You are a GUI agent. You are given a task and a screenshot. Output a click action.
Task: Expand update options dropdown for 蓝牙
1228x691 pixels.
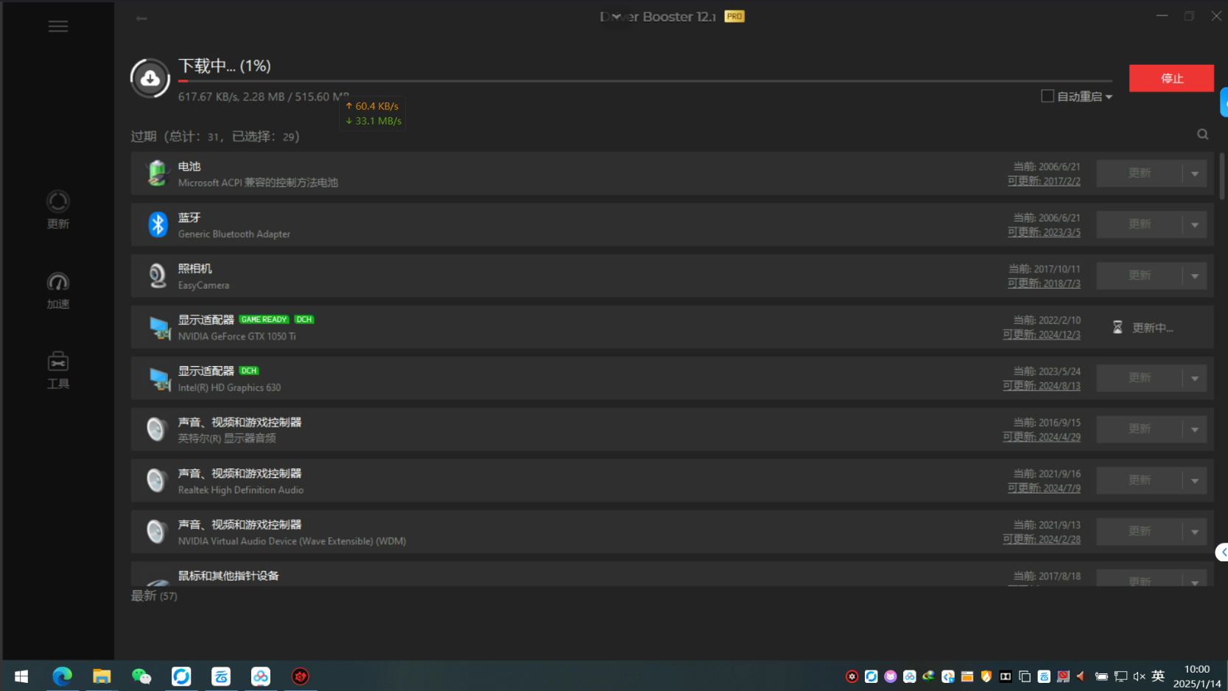pos(1195,225)
